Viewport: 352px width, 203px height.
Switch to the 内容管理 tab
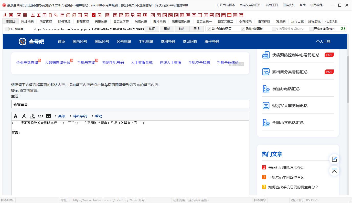tap(46, 21)
